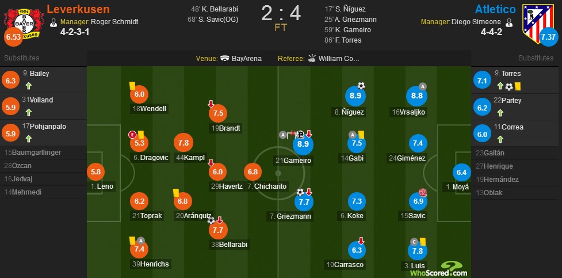562x278 pixels.
Task: Click the goal ball icon above Ñíguez
Action: coord(361,86)
